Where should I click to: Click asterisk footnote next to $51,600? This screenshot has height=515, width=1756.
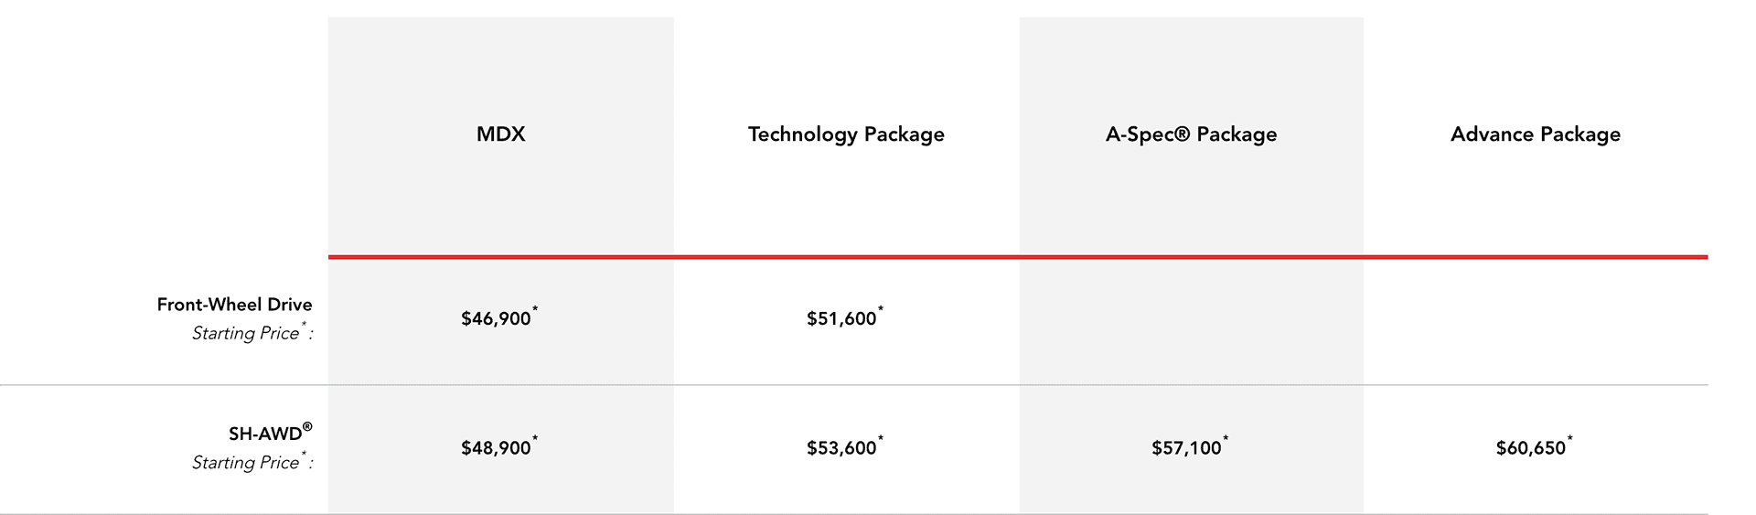tap(881, 310)
